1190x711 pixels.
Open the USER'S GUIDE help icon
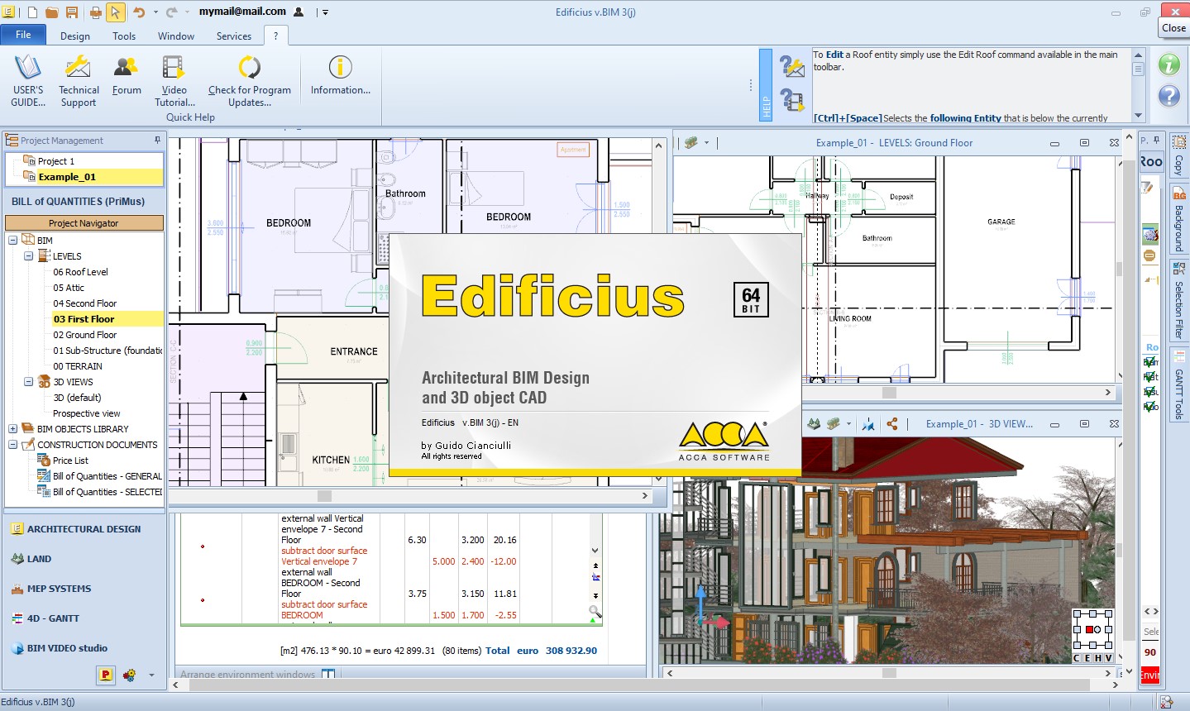click(28, 79)
